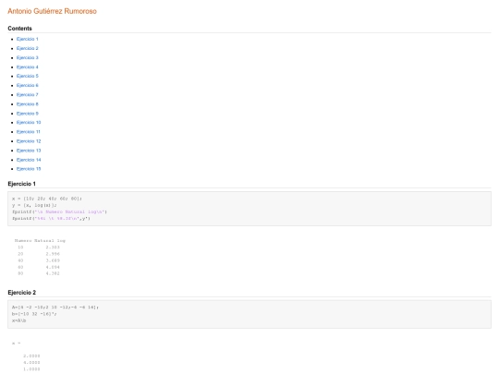The width and height of the screenshot is (499, 374).
Task: Click the Ejercicio 1 section heading
Action: (x=21, y=184)
